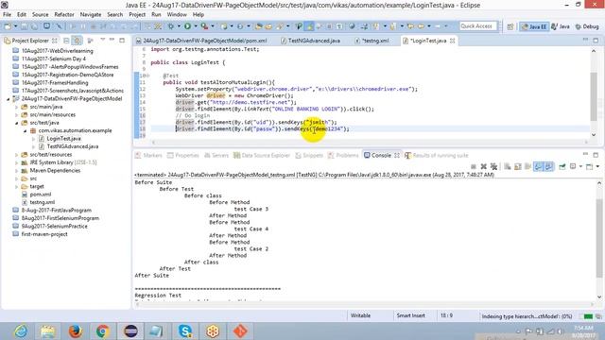Close the LoginTest.java editor tab
The width and height of the screenshot is (605, 340).
[x=452, y=41]
